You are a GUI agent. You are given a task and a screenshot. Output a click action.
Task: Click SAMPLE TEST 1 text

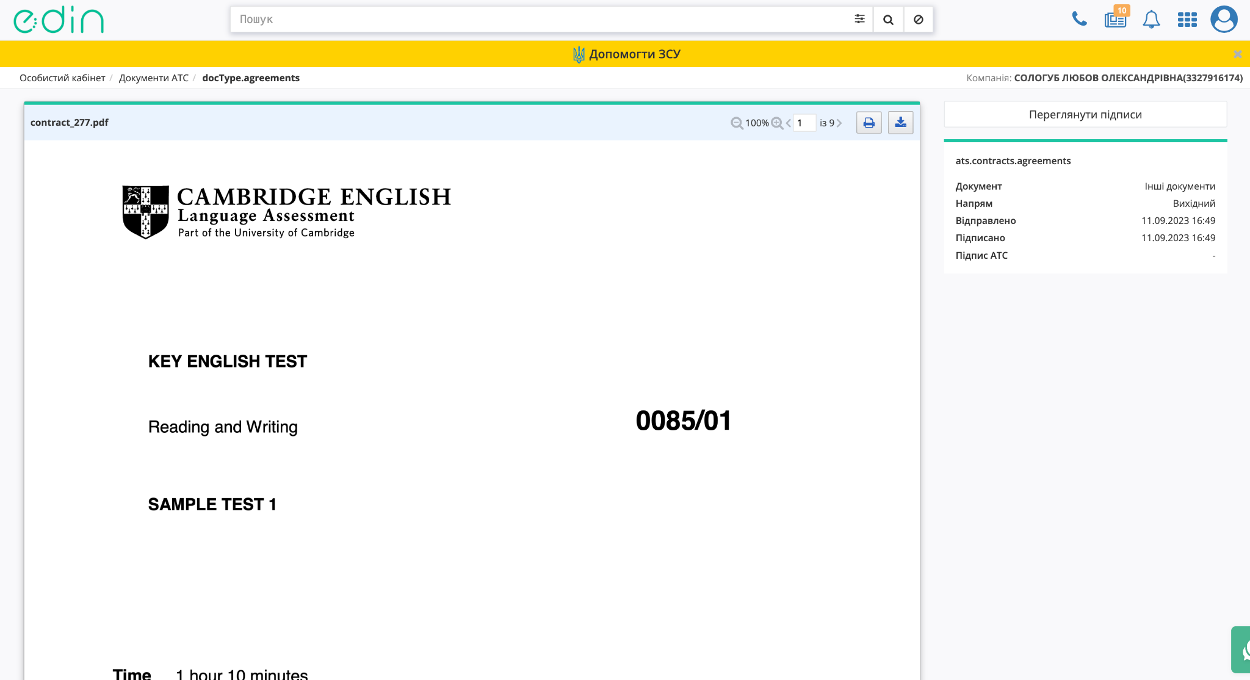[x=212, y=504]
